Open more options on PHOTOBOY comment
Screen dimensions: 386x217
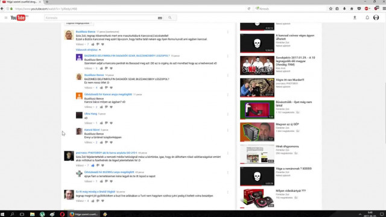[228, 153]
